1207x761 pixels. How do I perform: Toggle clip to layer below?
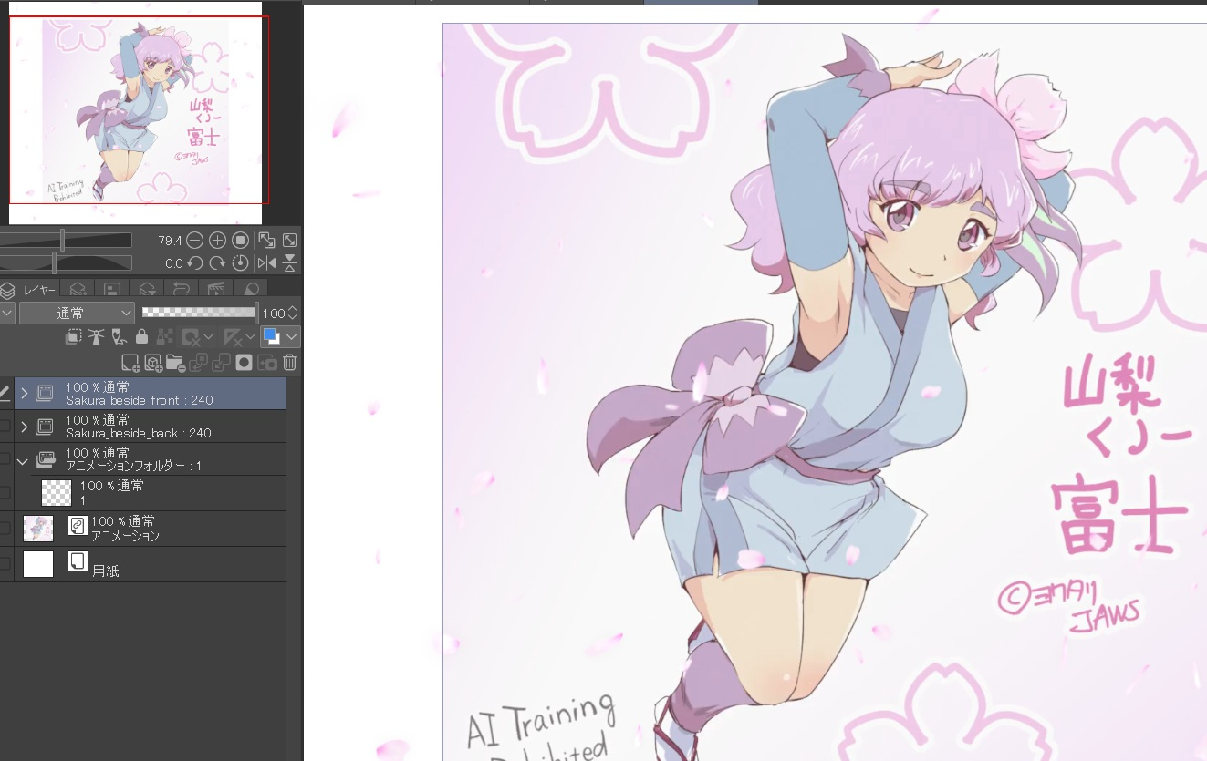74,337
